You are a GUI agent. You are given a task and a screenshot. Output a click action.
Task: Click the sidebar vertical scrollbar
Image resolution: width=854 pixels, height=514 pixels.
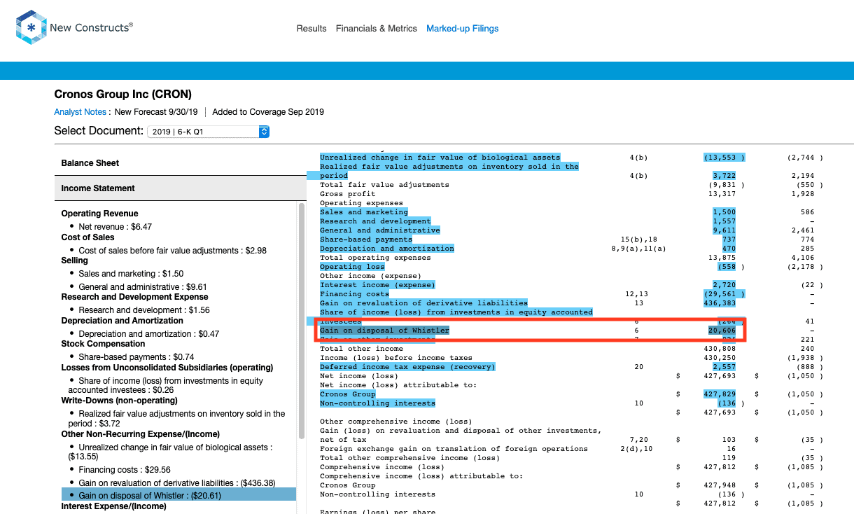tap(302, 321)
